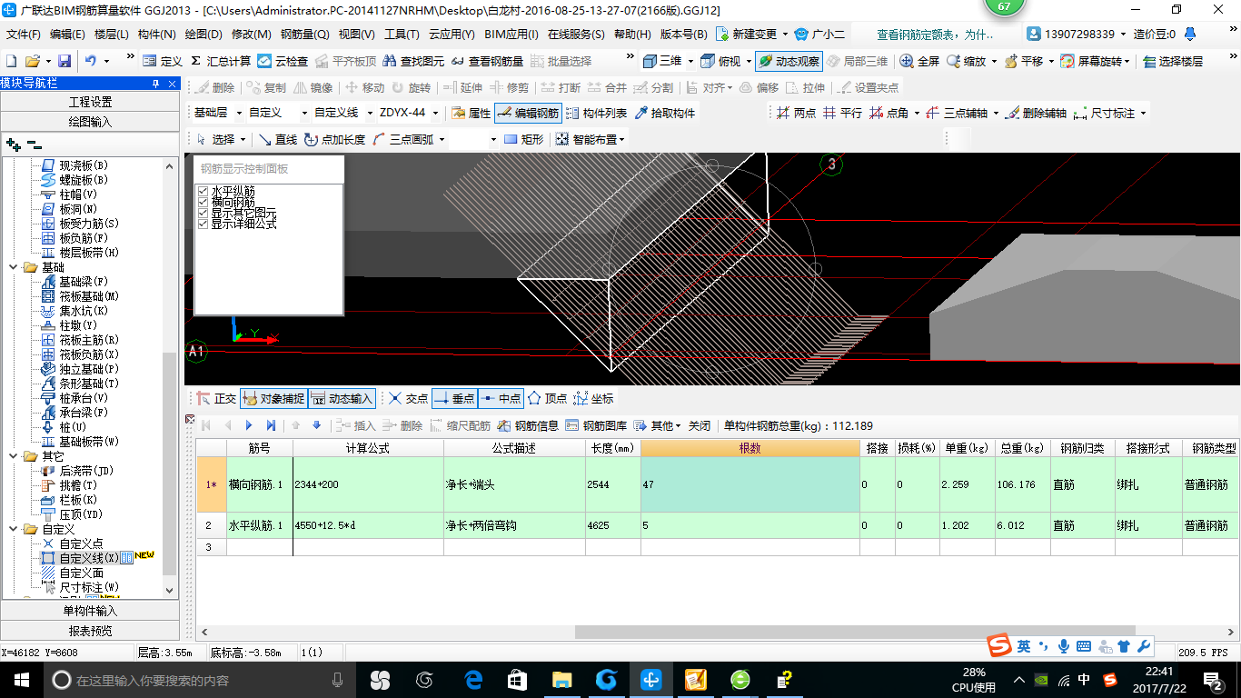1241x698 pixels.
Task: Select 两点 two-point axis tool
Action: [796, 114]
